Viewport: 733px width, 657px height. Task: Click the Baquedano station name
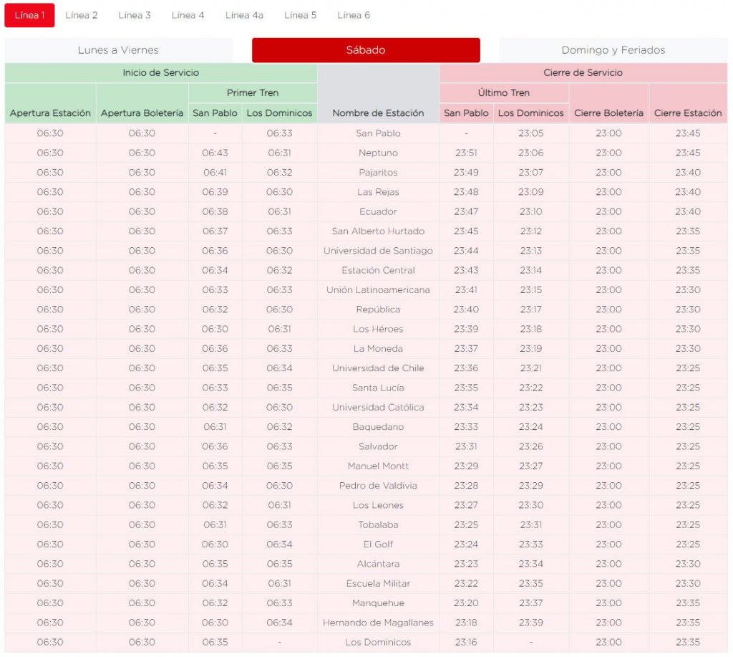pos(378,427)
